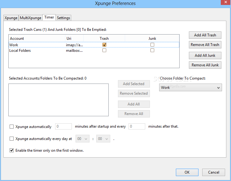Click the Add All Junk button
Image resolution: width=231 pixels, height=181 pixels.
tap(205, 56)
